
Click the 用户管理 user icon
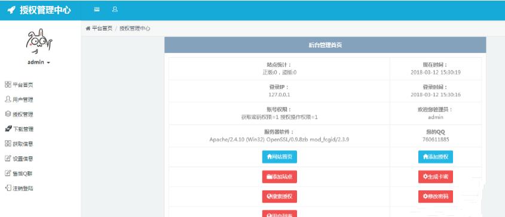pyautogui.click(x=8, y=99)
